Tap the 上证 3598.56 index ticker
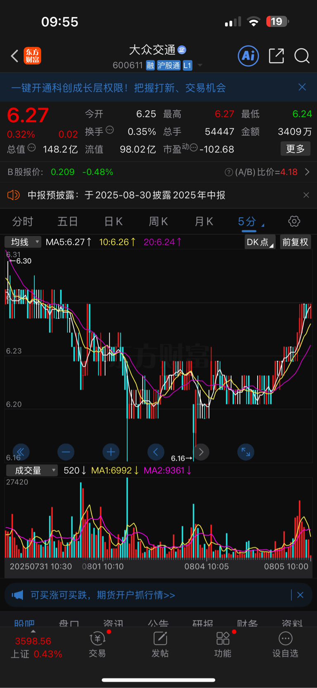 (36, 648)
